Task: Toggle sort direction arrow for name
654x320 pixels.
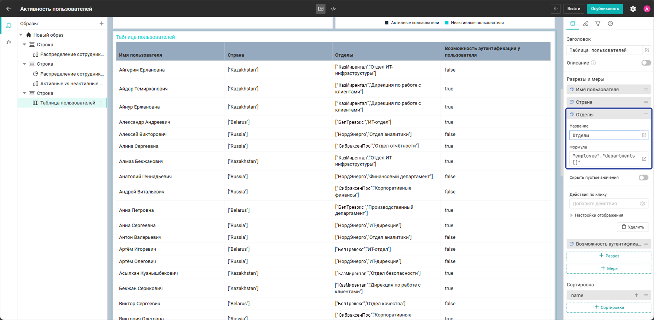Action: point(636,295)
